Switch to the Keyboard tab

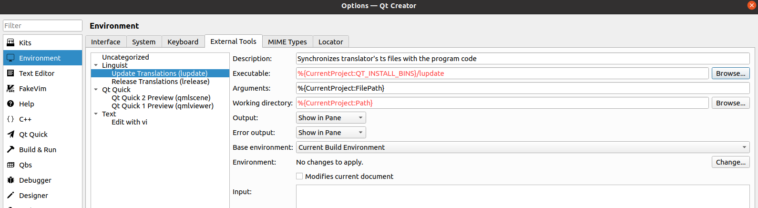tap(183, 42)
